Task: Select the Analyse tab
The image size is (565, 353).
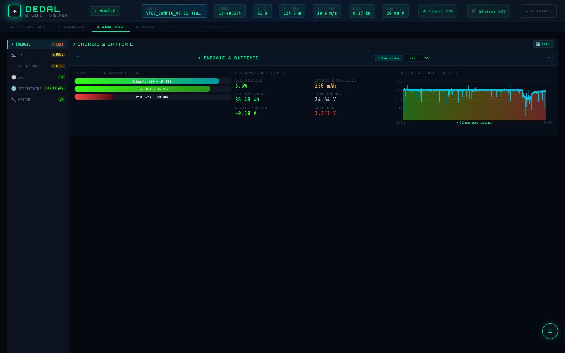Action: 111,27
